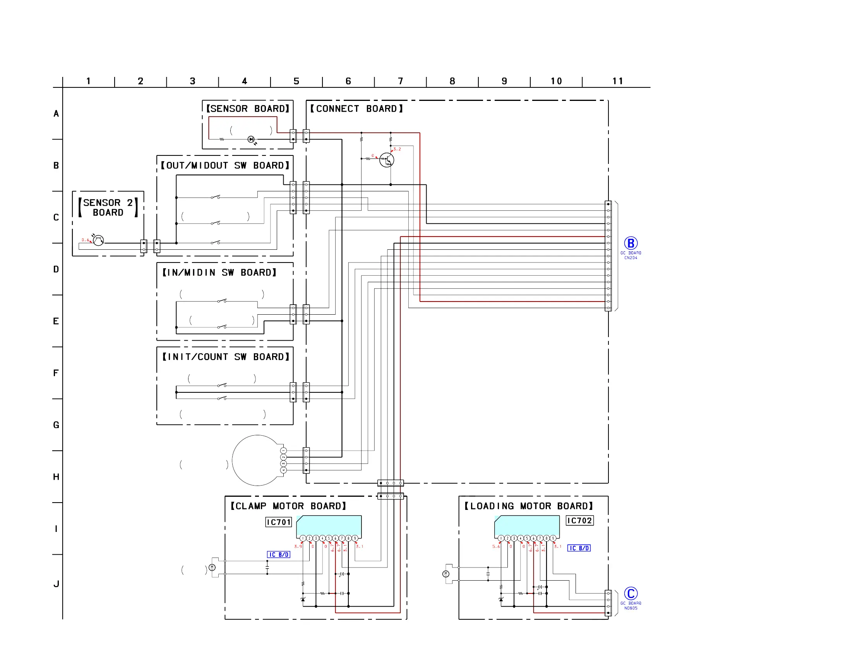The image size is (867, 651).
Task: Click the blue circled B connector marker
Action: (x=630, y=244)
